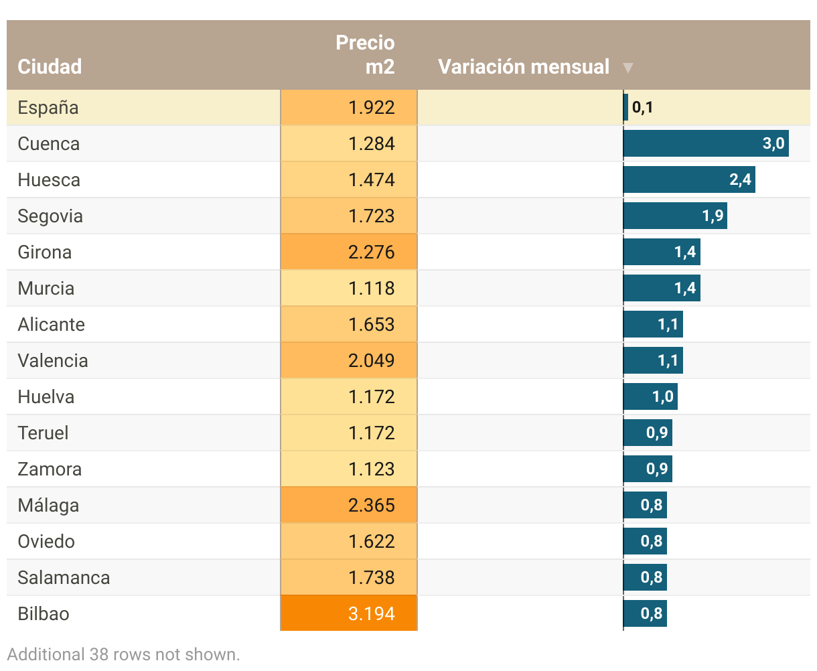This screenshot has height=671, width=817.
Task: Click the Huesca 2,4 variation bar
Action: click(689, 180)
